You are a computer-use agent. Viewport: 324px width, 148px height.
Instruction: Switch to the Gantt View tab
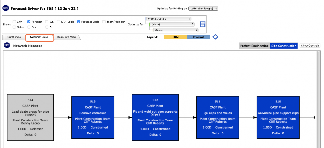pyautogui.click(x=14, y=37)
